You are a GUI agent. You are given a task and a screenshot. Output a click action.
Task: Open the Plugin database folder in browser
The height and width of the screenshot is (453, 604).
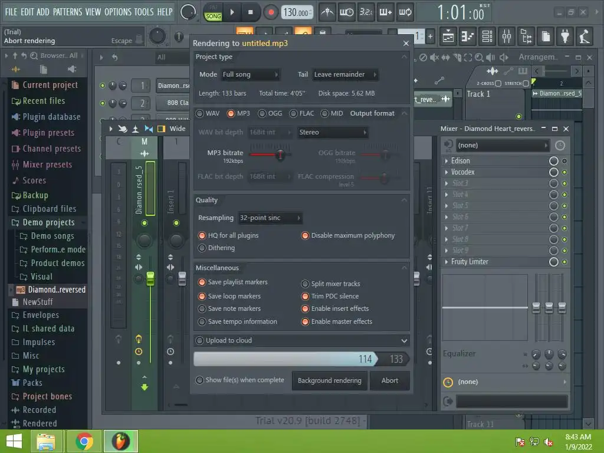51,117
